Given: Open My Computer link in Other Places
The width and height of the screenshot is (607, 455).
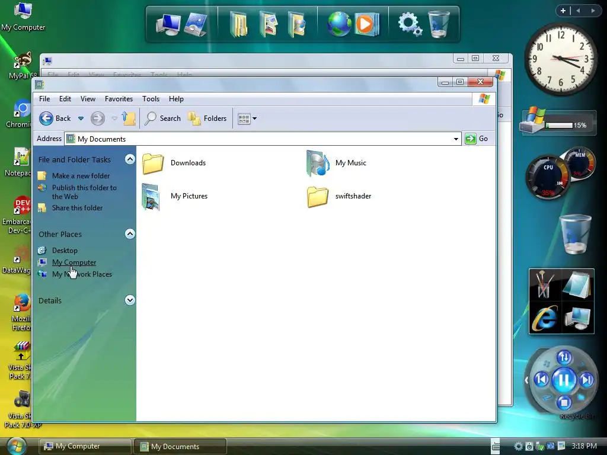Looking at the screenshot, I should click(x=74, y=262).
